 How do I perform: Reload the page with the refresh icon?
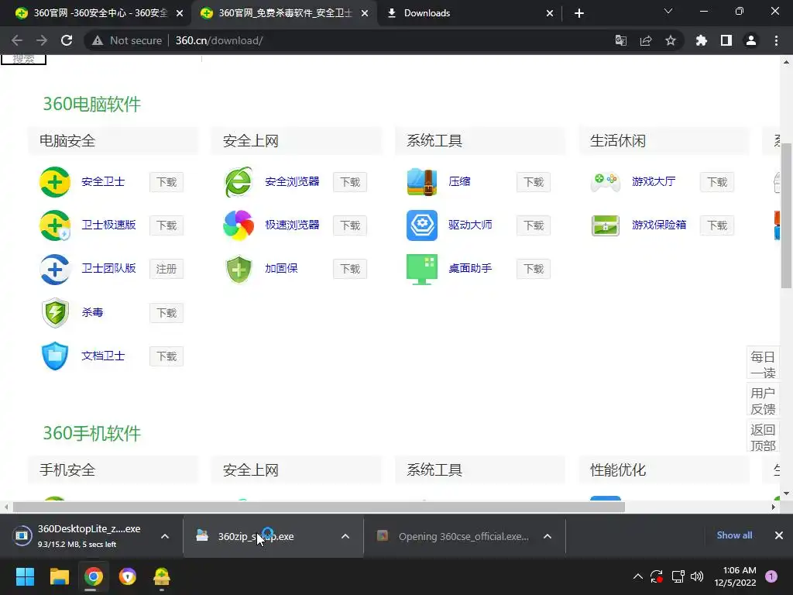point(67,40)
